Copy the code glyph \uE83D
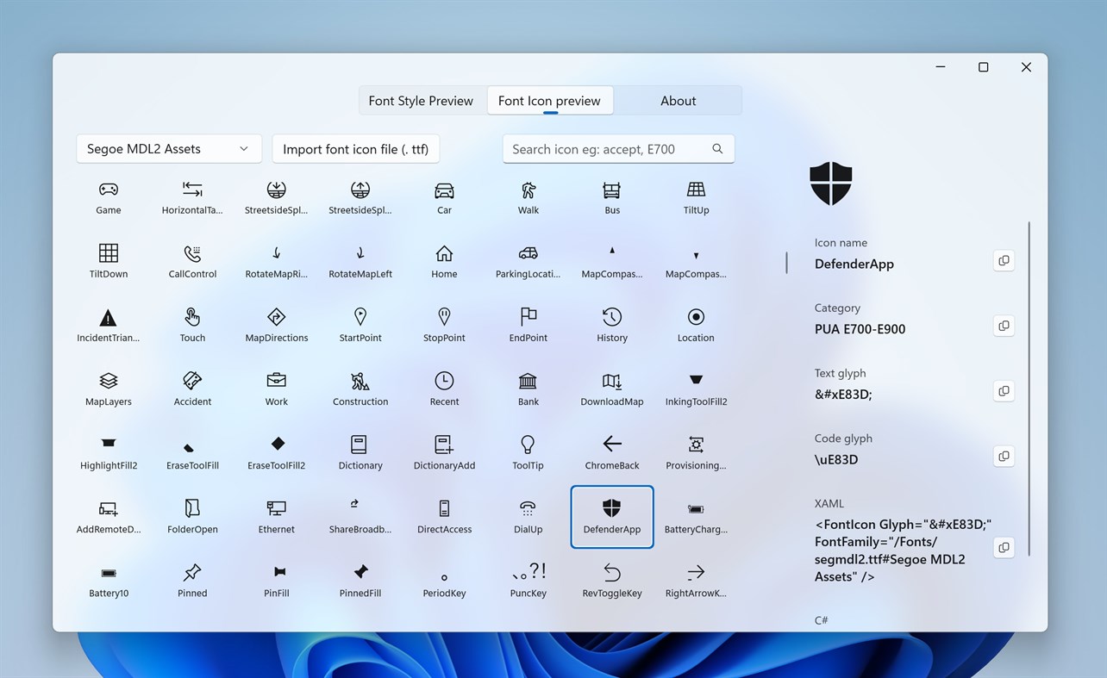The width and height of the screenshot is (1107, 678). point(1004,456)
